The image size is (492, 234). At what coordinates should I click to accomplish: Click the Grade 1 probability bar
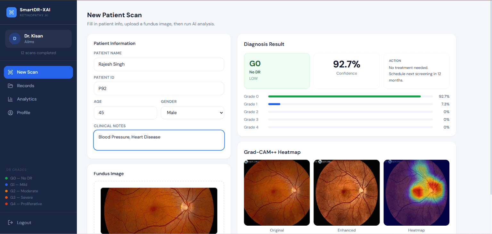[350, 104]
